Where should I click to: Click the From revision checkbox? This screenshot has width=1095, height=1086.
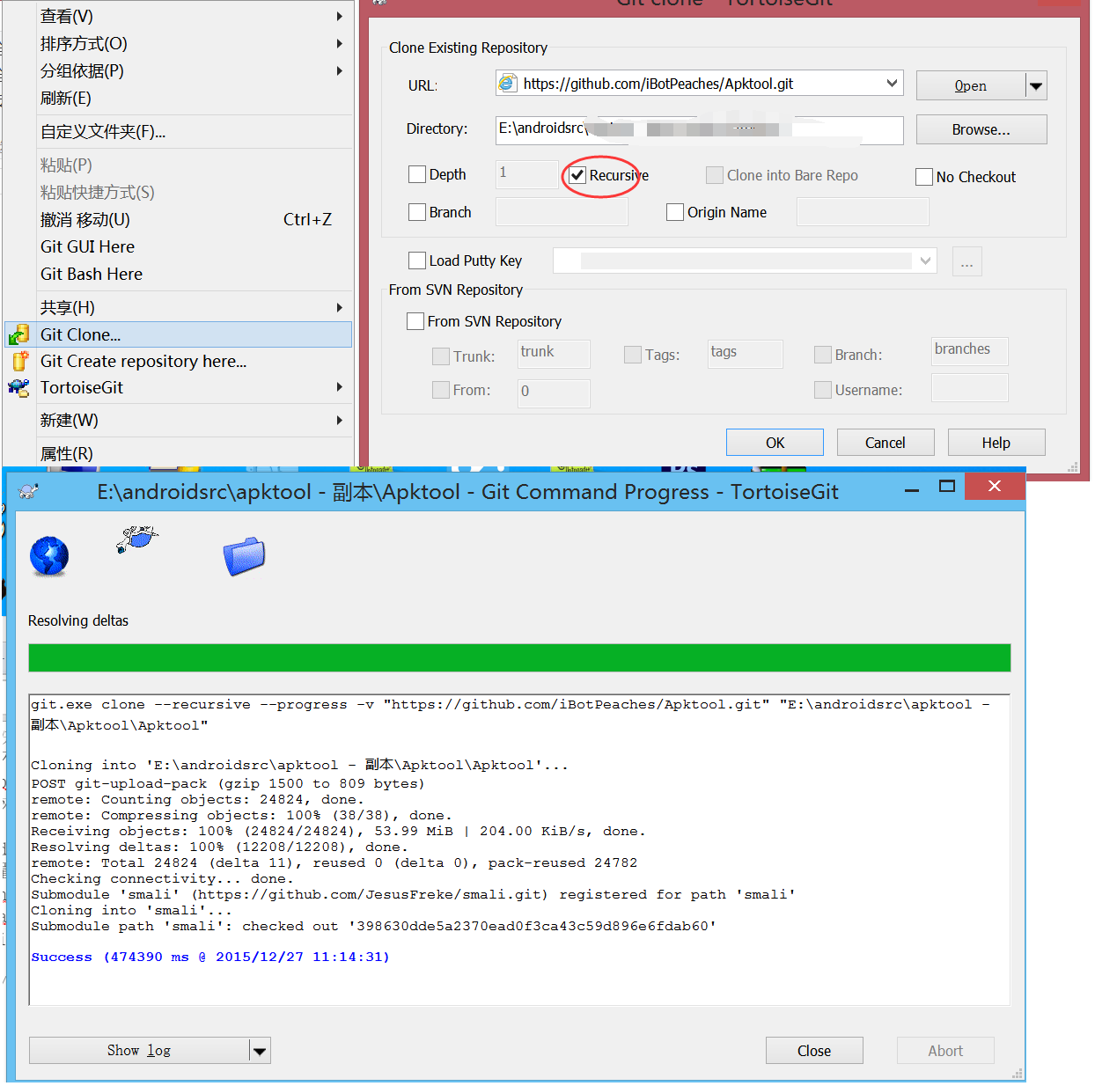coord(441,390)
